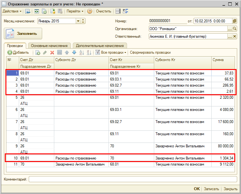This screenshot has height=194, width=241.
Task: Click the help question mark icon
Action: (90, 11)
